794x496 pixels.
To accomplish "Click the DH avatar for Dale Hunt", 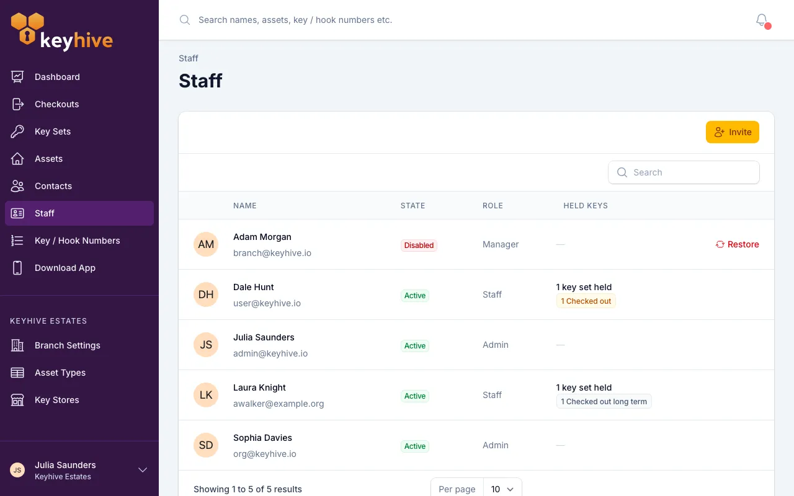I will [206, 294].
